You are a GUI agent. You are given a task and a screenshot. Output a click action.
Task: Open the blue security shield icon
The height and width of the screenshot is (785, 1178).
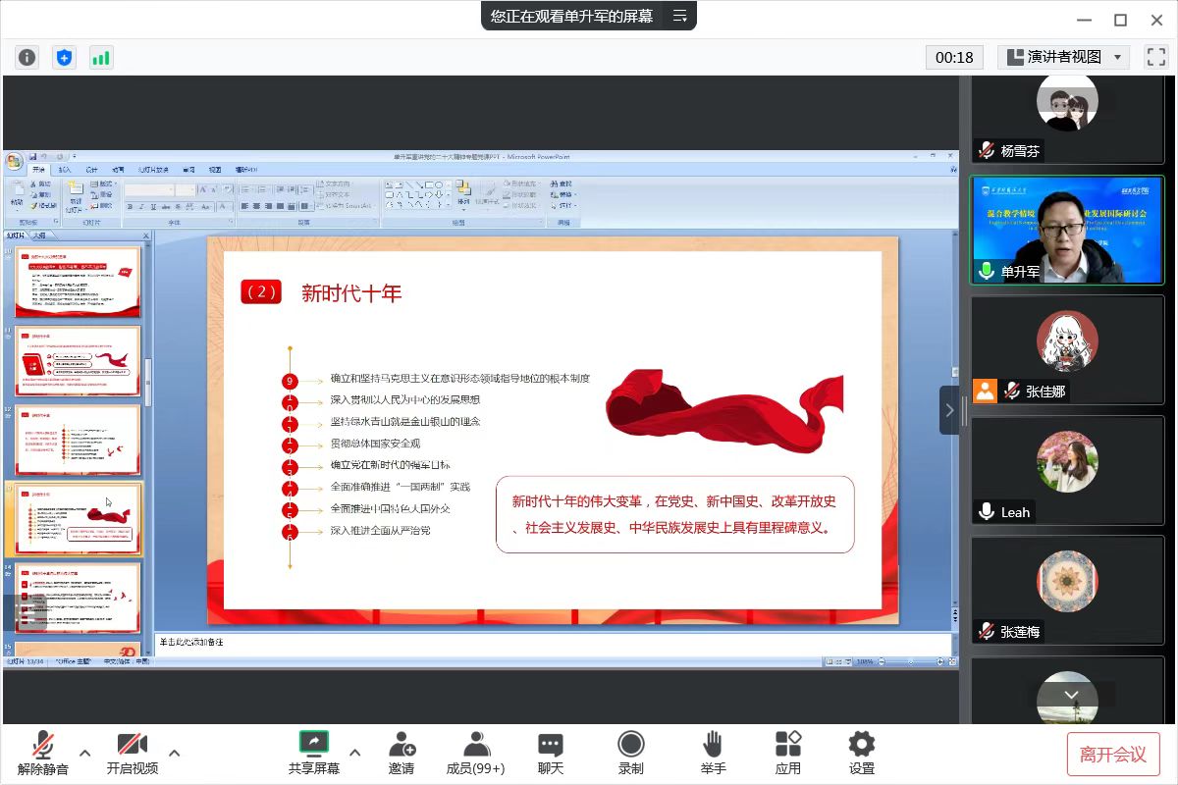[65, 57]
